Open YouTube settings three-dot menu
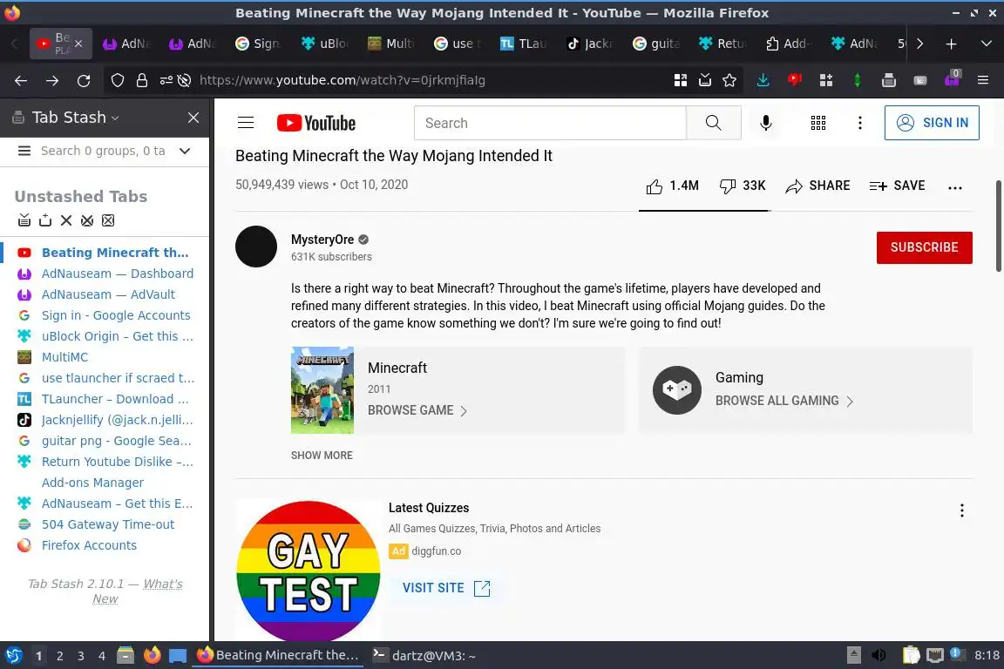This screenshot has width=1004, height=669. (x=860, y=123)
